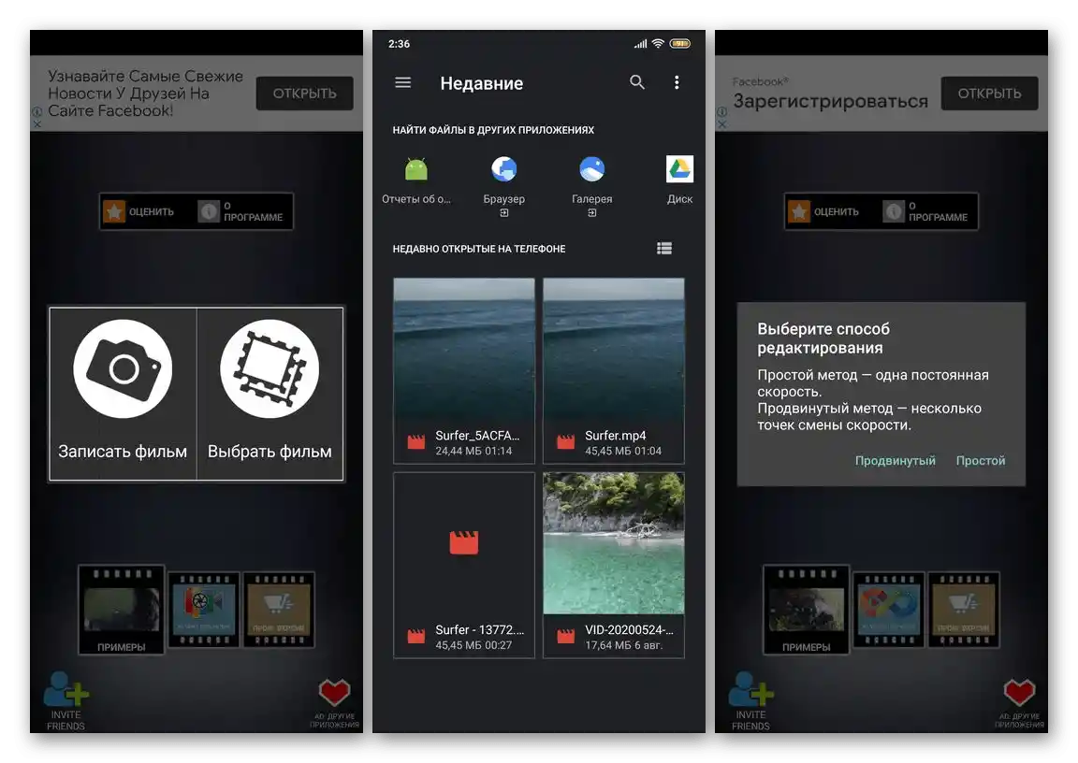This screenshot has width=1078, height=763.
Task: Select the VID-20200524 video file
Action: pos(614,565)
